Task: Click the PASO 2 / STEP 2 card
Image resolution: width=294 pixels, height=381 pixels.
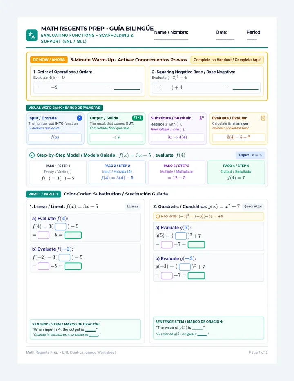Action: coord(117,172)
